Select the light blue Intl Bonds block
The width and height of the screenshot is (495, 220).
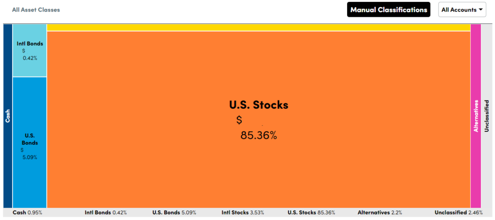pos(29,50)
